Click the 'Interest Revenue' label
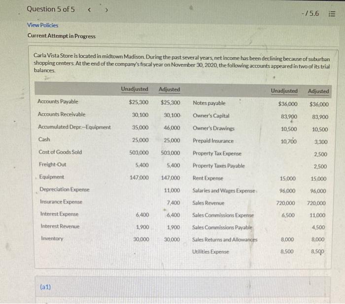The height and width of the screenshot is (304, 345). click(x=60, y=226)
